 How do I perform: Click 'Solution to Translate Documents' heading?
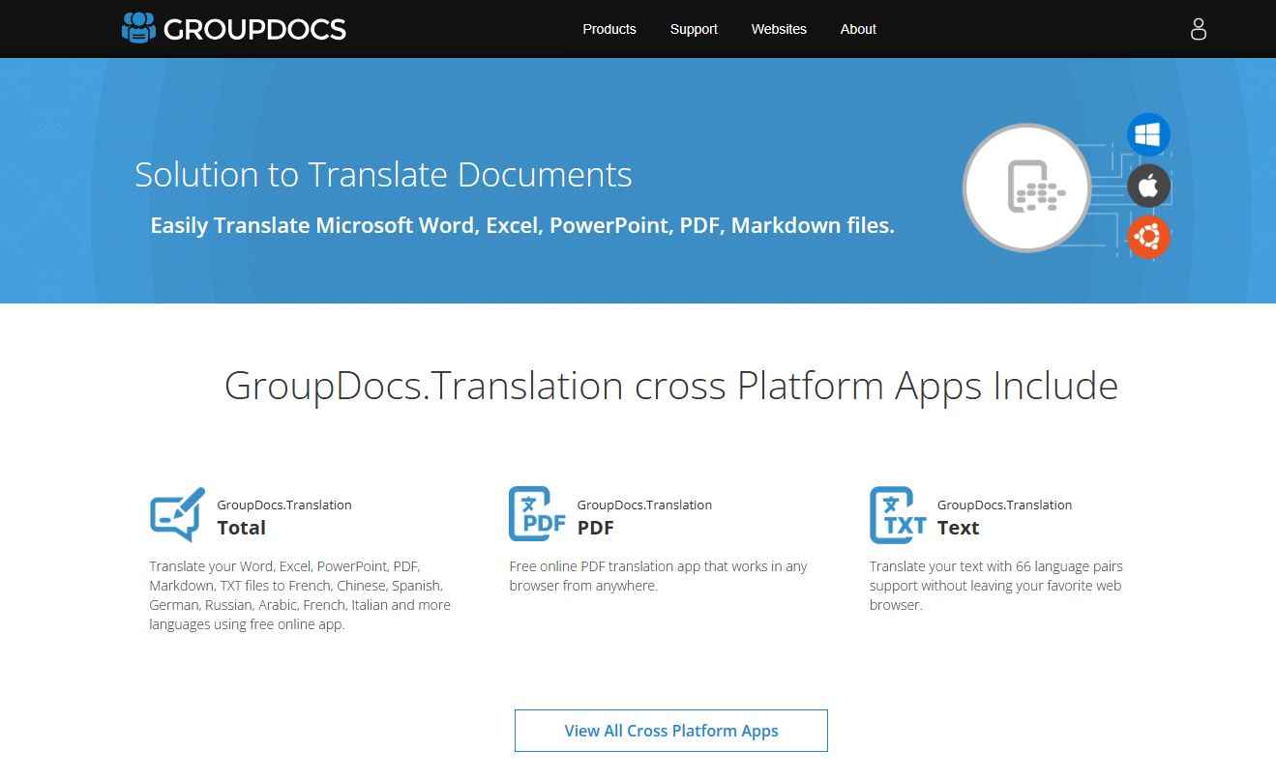click(x=383, y=175)
